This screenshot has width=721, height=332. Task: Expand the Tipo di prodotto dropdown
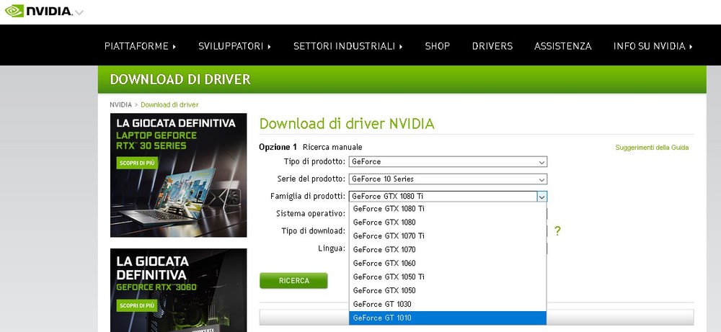click(447, 162)
